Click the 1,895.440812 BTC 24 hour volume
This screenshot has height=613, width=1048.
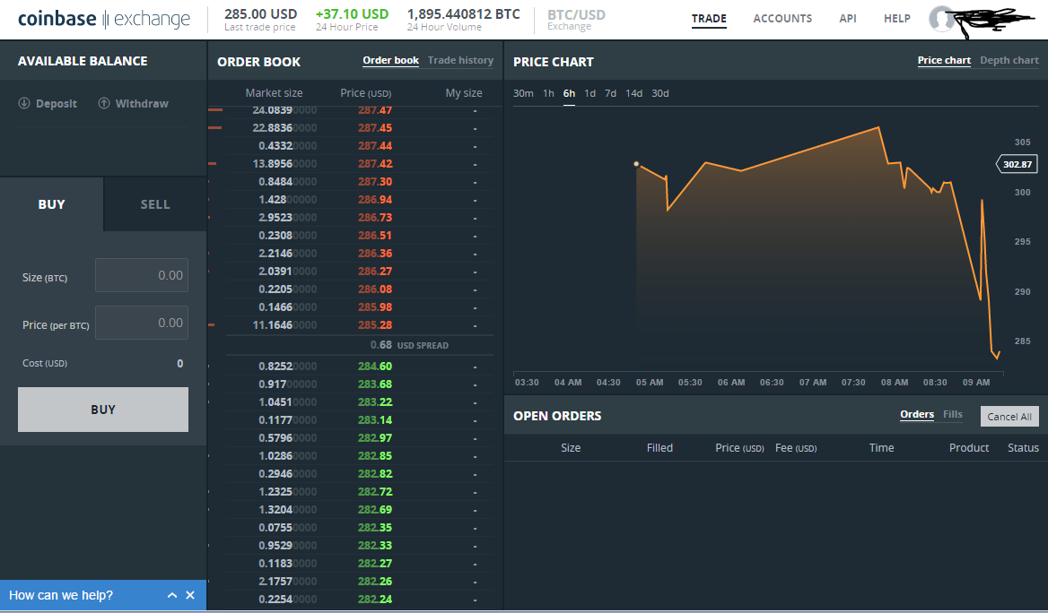click(x=463, y=14)
